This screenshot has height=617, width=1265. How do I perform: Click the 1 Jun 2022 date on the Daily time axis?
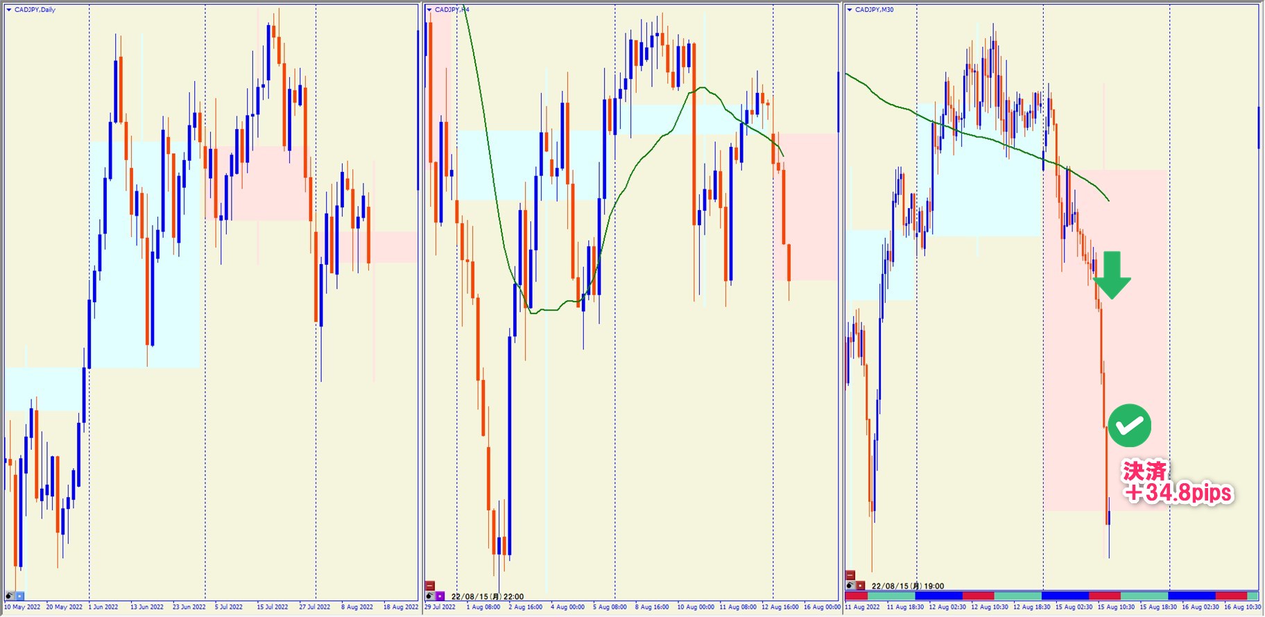(x=103, y=607)
